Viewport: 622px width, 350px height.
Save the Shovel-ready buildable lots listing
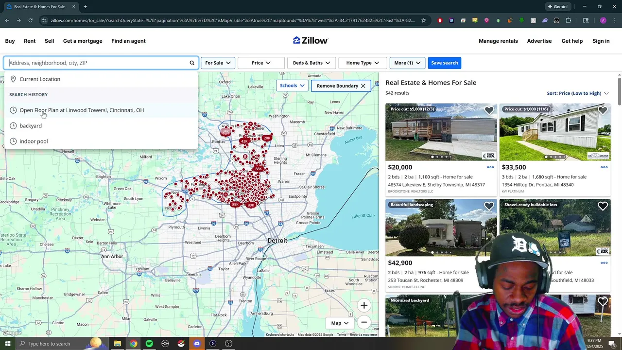[x=603, y=206]
